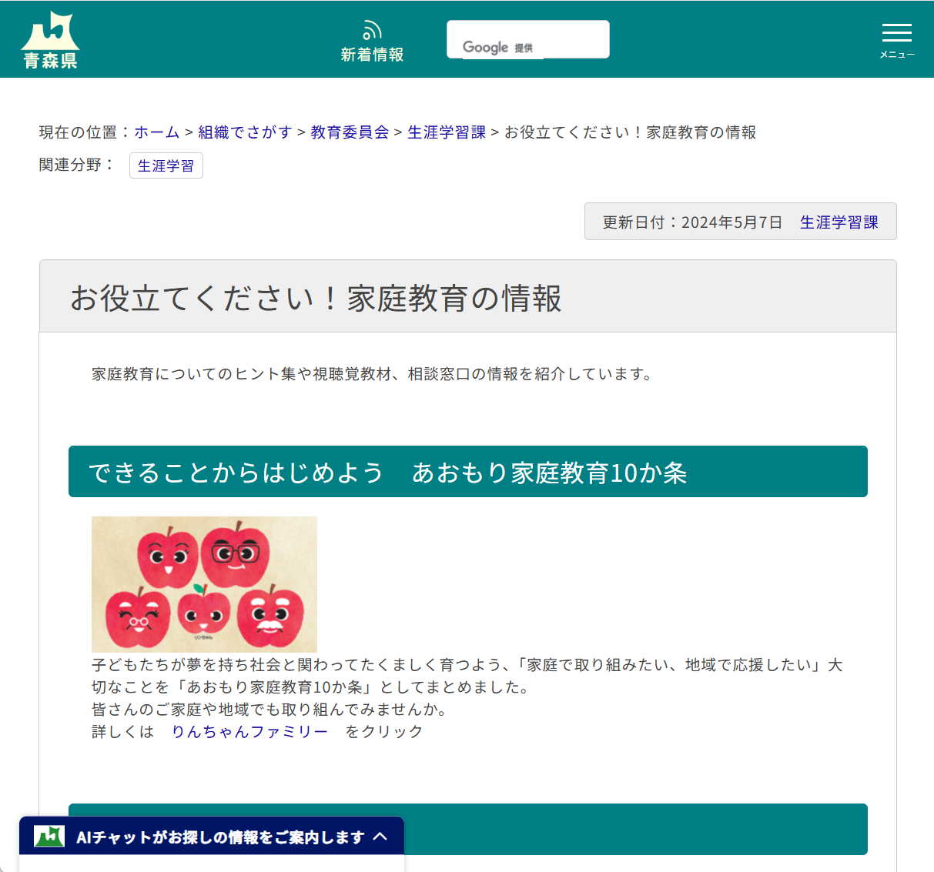Click the AI chat mascot icon
The height and width of the screenshot is (872, 934).
(x=48, y=836)
